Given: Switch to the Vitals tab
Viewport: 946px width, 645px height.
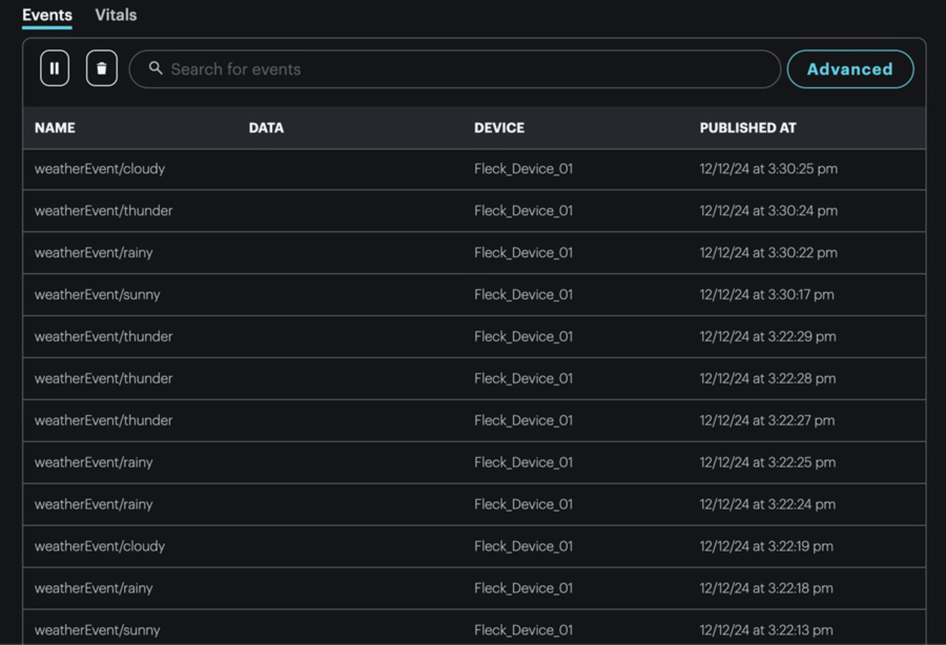Looking at the screenshot, I should [x=116, y=15].
